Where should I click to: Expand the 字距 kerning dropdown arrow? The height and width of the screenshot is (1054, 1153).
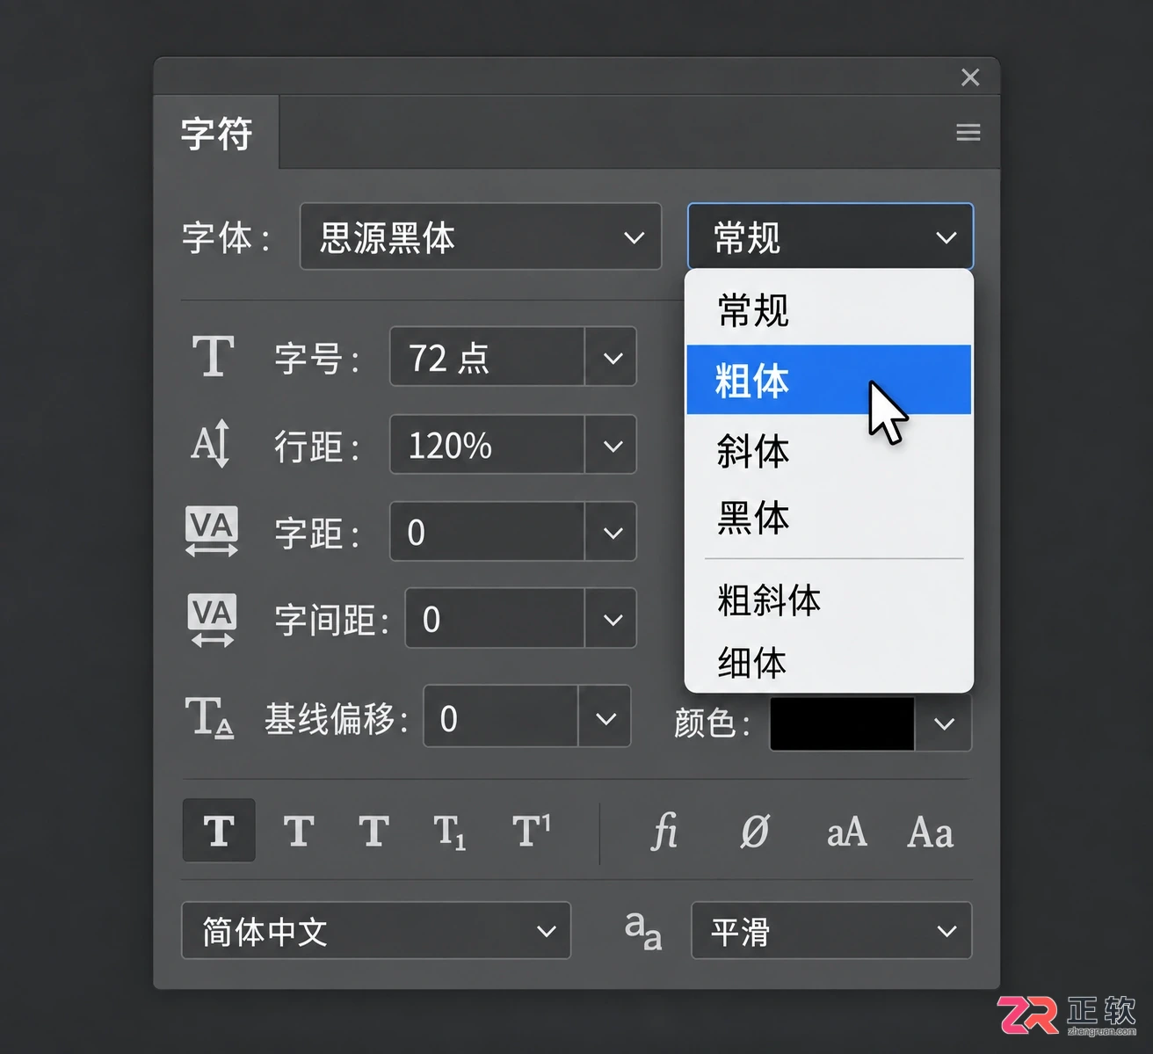(x=612, y=532)
